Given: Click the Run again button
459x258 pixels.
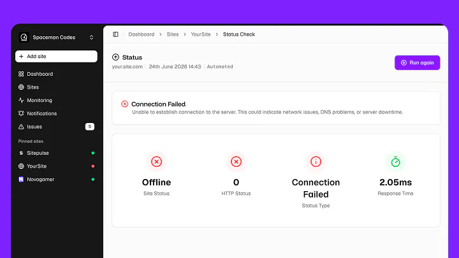Looking at the screenshot, I should click(417, 62).
